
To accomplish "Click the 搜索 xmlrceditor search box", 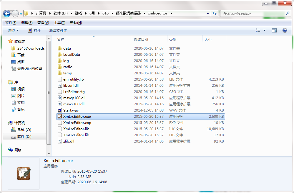I will [253, 13].
